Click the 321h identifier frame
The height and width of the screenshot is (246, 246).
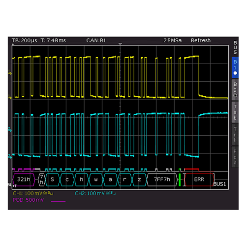pos(24,180)
